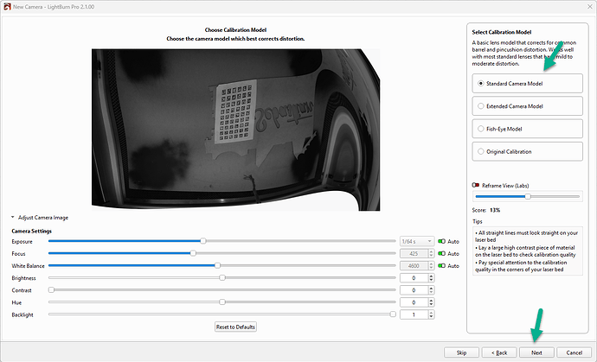Proceed with the Next button

click(x=536, y=352)
